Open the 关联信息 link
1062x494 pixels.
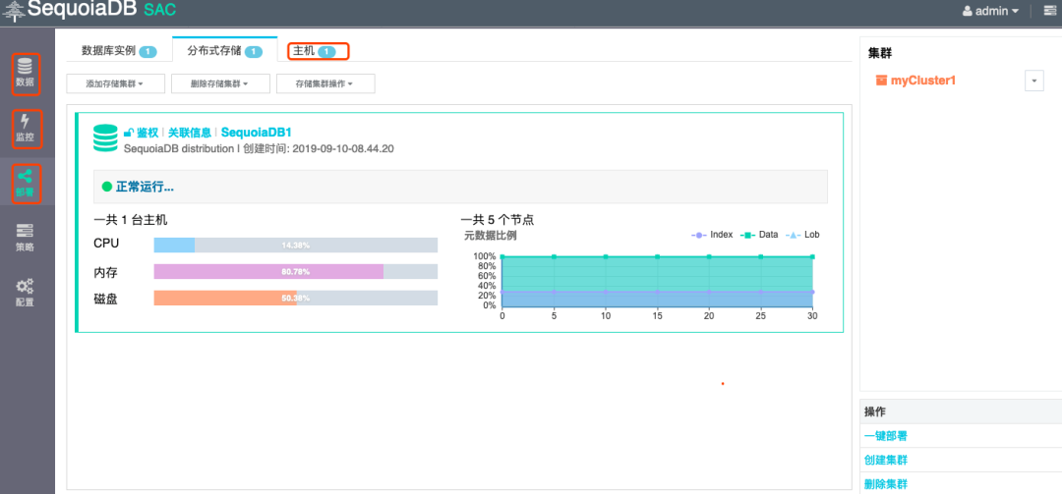point(190,133)
